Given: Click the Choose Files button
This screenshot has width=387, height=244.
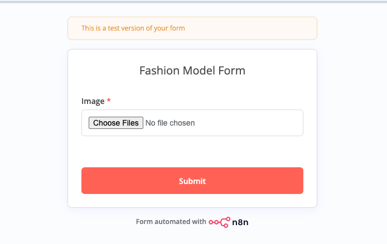Looking at the screenshot, I should (x=116, y=123).
